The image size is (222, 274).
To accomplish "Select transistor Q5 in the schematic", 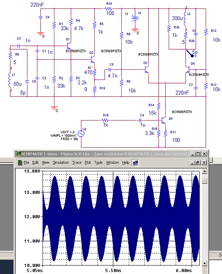I will 164,120.
